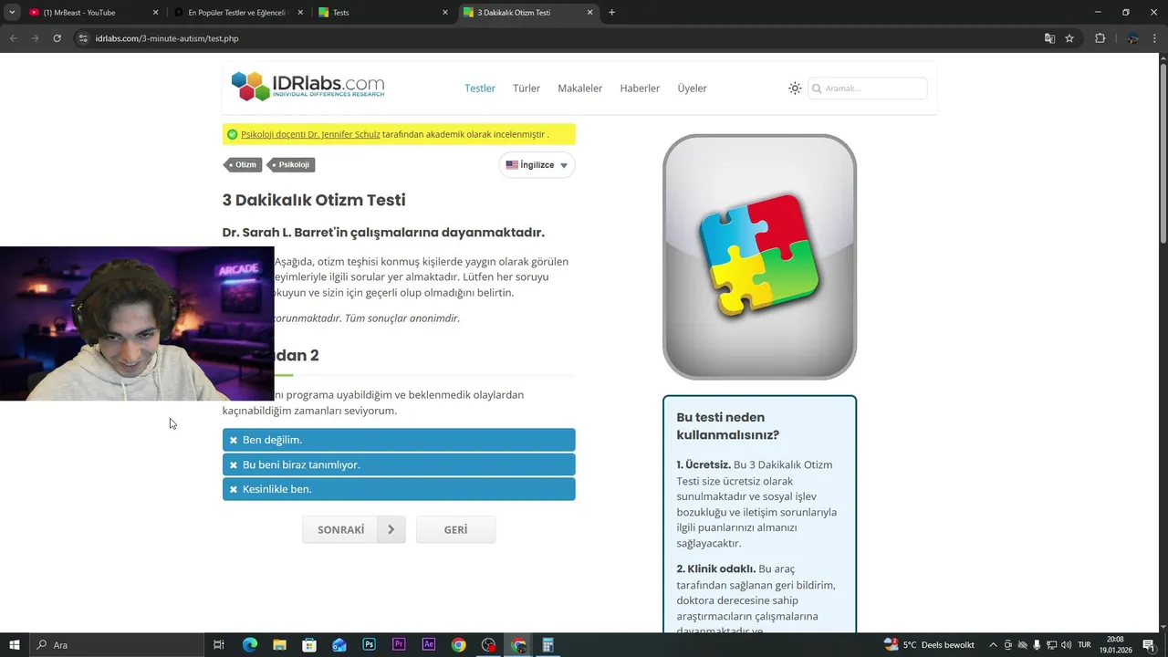Go forward with the browser forward arrow

(35, 38)
